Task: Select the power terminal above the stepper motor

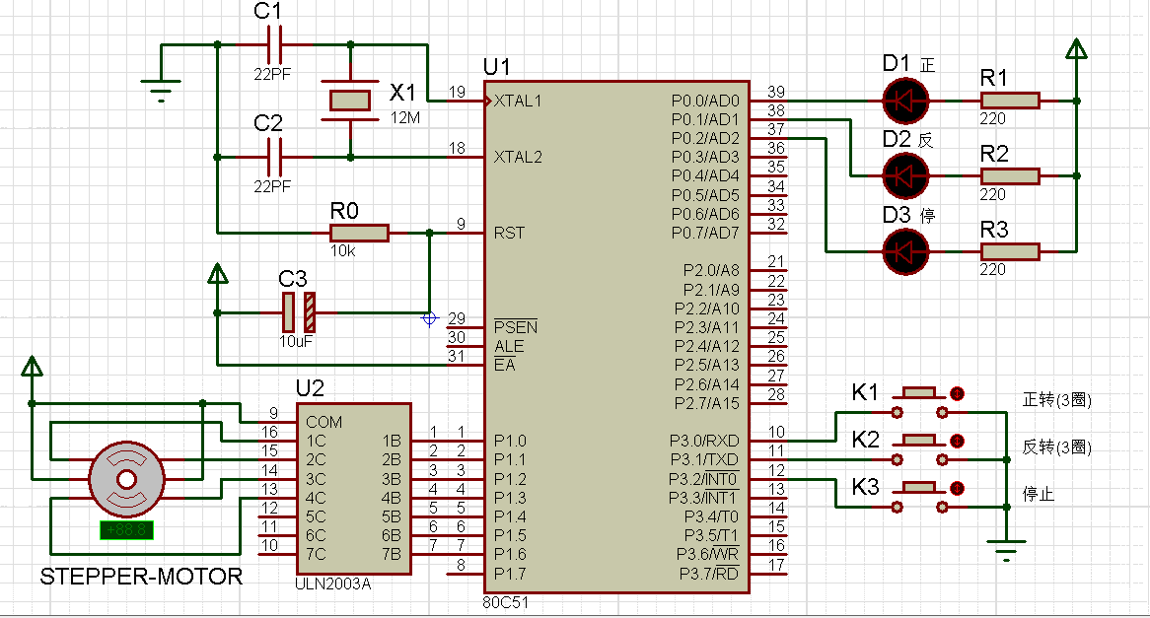Action: [32, 367]
